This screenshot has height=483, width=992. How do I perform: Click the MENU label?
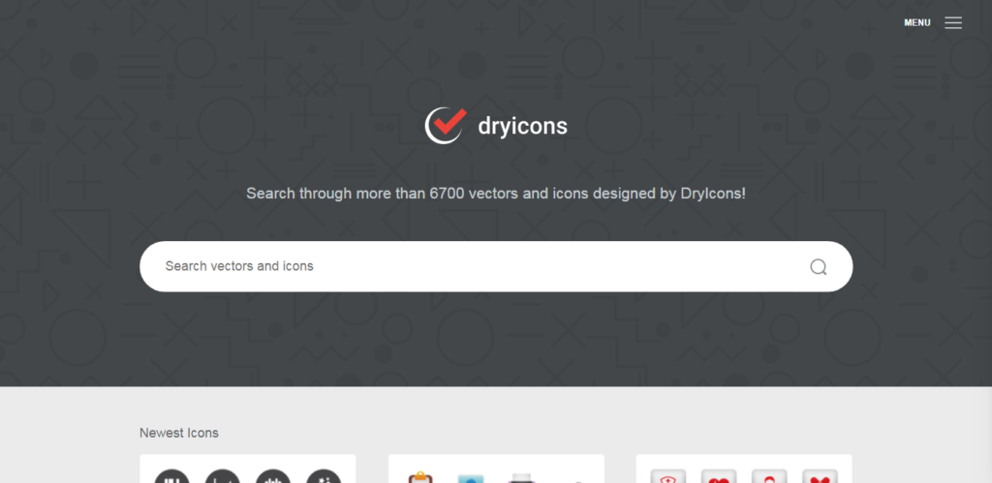(x=916, y=23)
